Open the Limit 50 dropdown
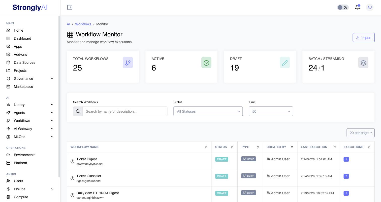381x202 pixels. (271, 111)
